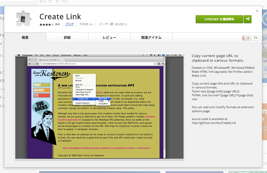267x173 pixels.
Task: Click the Google +1 button
Action: (246, 38)
